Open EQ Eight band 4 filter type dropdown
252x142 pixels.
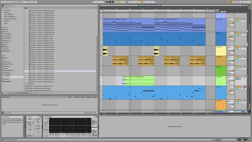[68, 134]
